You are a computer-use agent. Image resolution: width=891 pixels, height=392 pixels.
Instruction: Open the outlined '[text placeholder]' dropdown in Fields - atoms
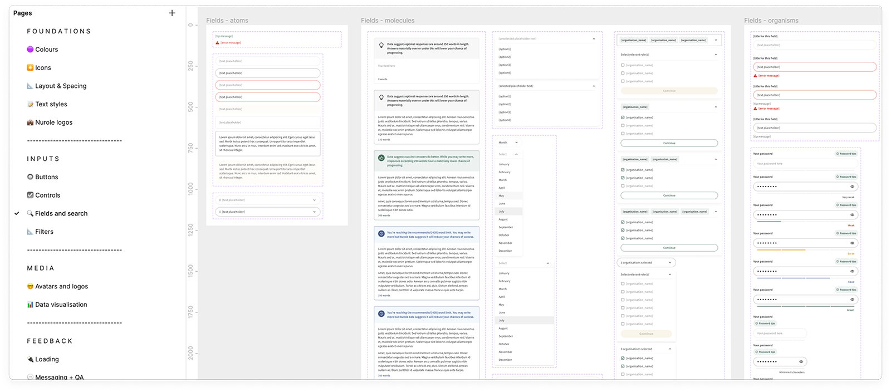[x=268, y=212]
